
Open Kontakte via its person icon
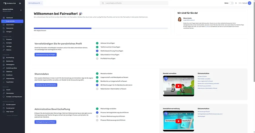(4, 43)
